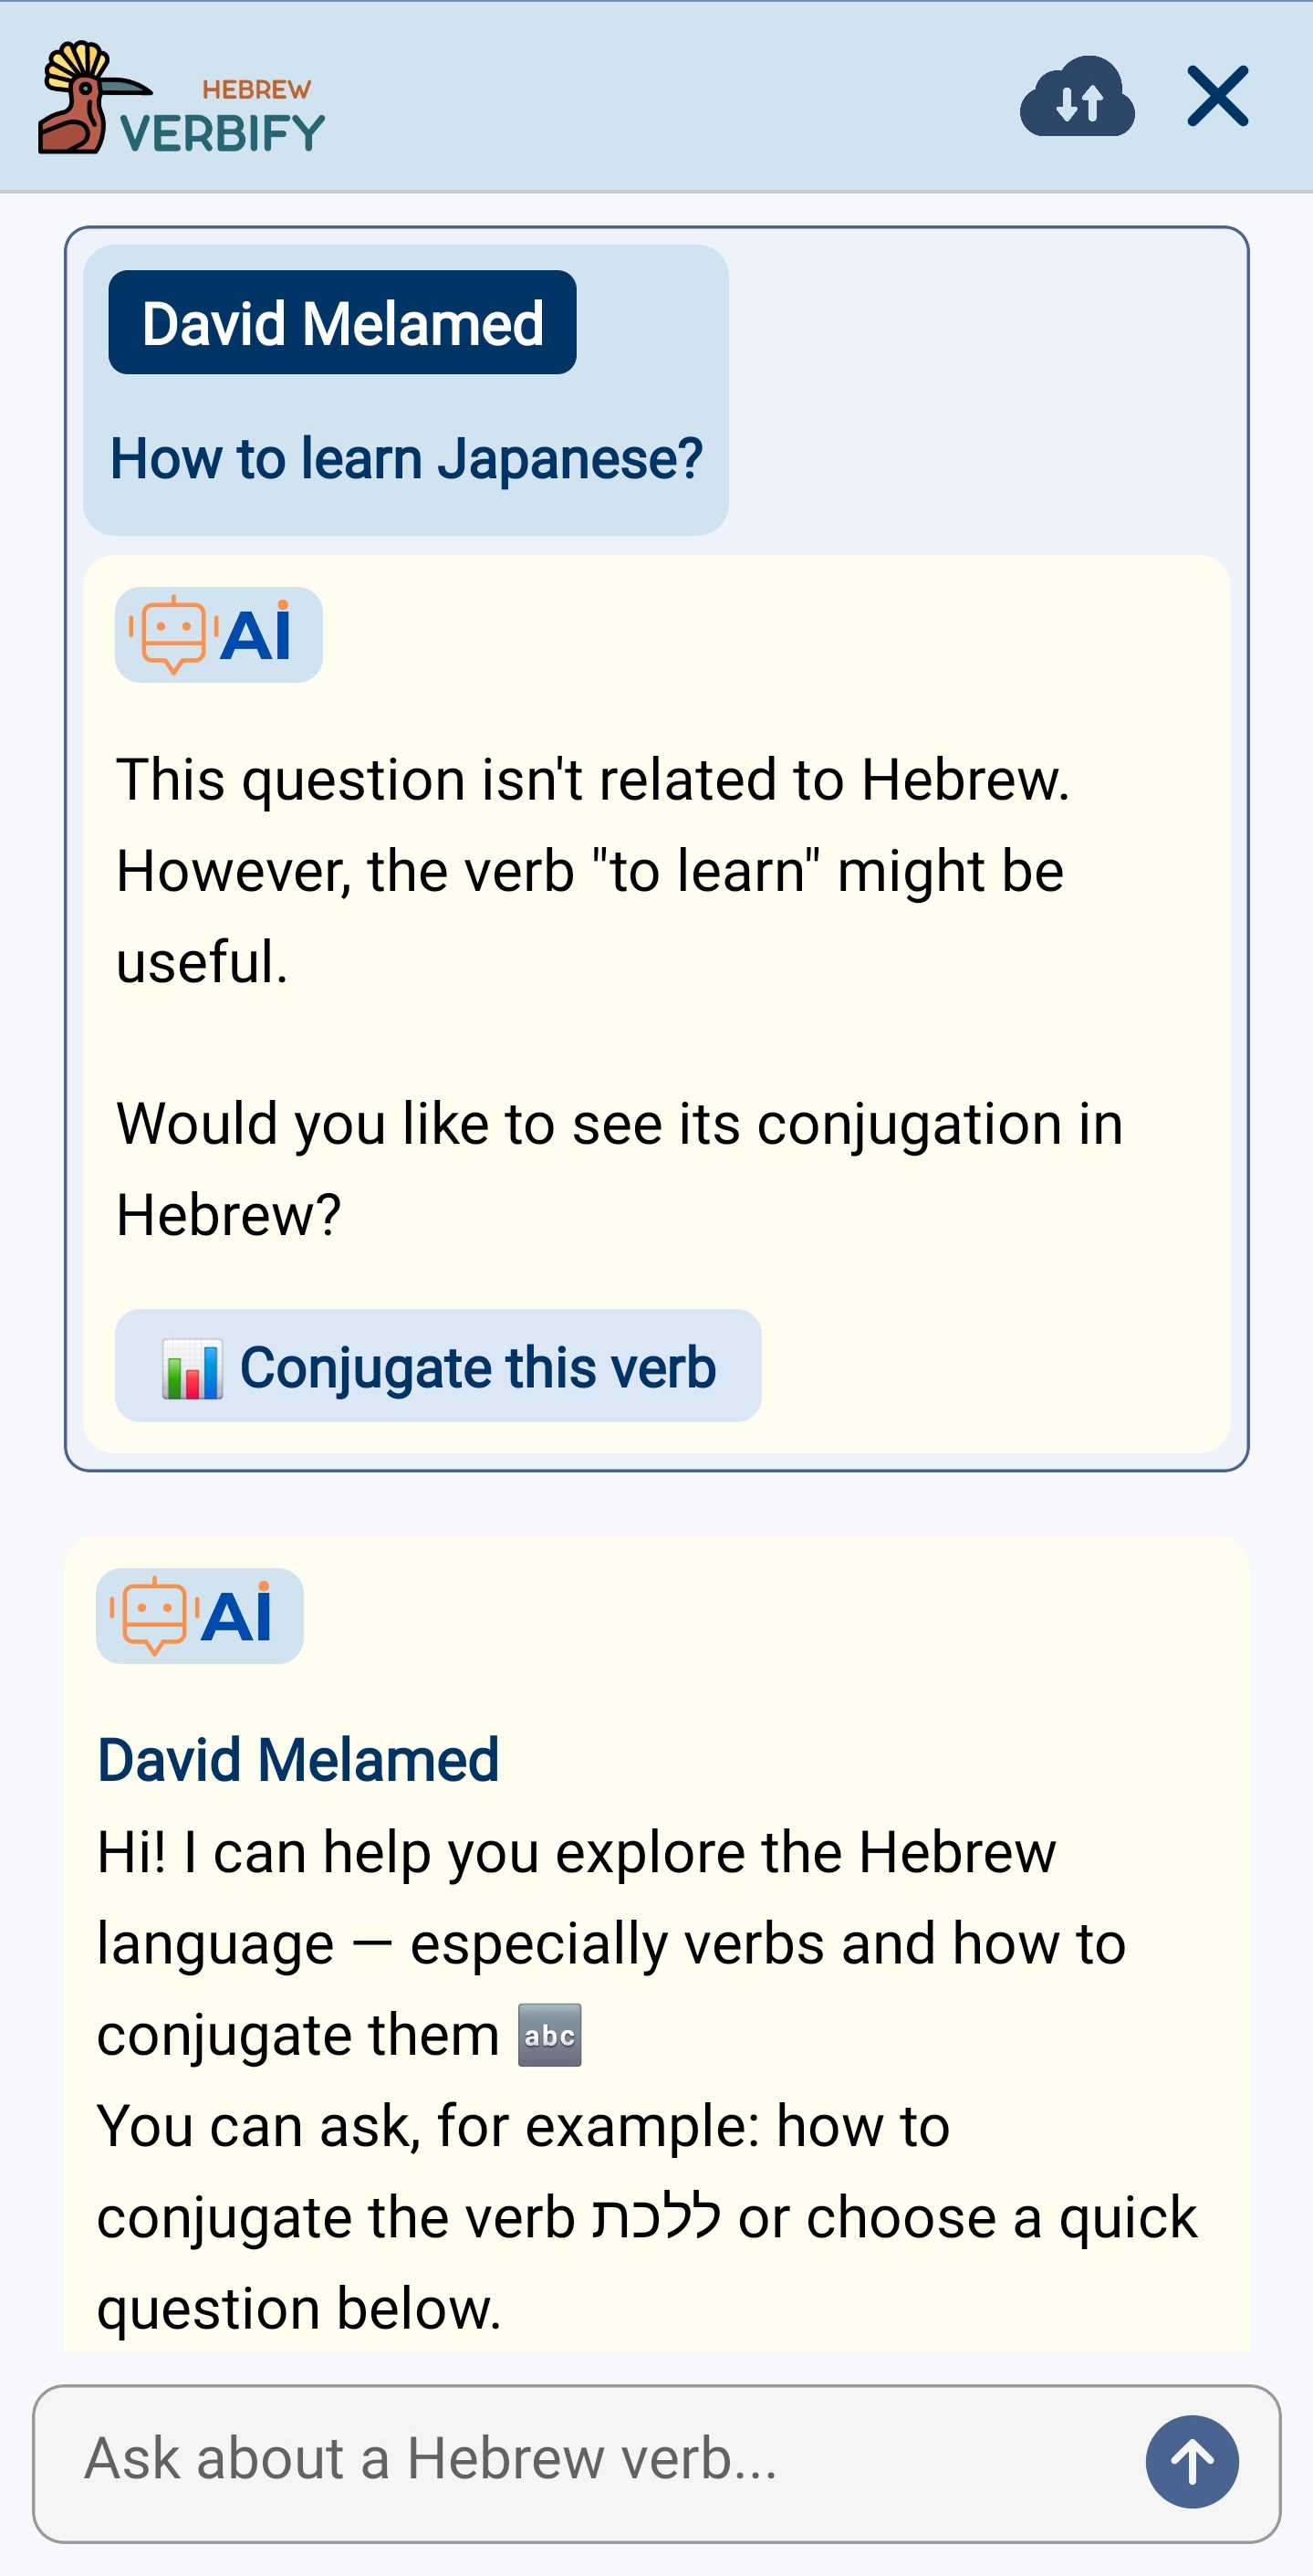Click the 'Would you like to see its conjugation' text
This screenshot has width=1313, height=2576.
coord(621,1125)
